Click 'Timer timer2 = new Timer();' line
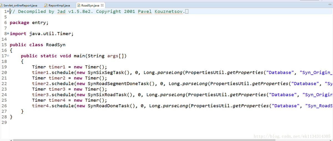The width and height of the screenshot is (333, 141). [x=69, y=78]
